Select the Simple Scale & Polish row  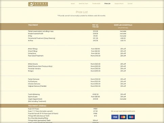click(x=82, y=34)
